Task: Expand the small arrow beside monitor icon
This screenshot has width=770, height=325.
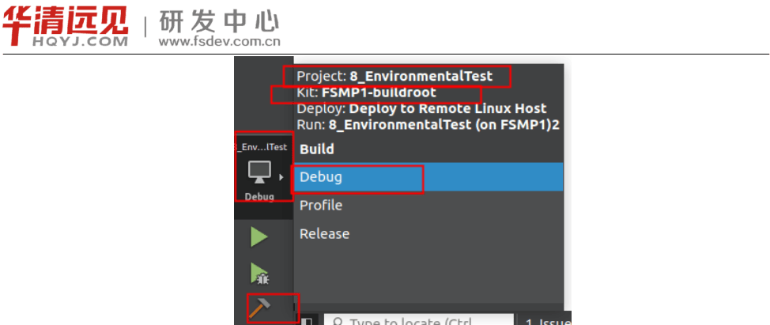Action: [x=281, y=177]
